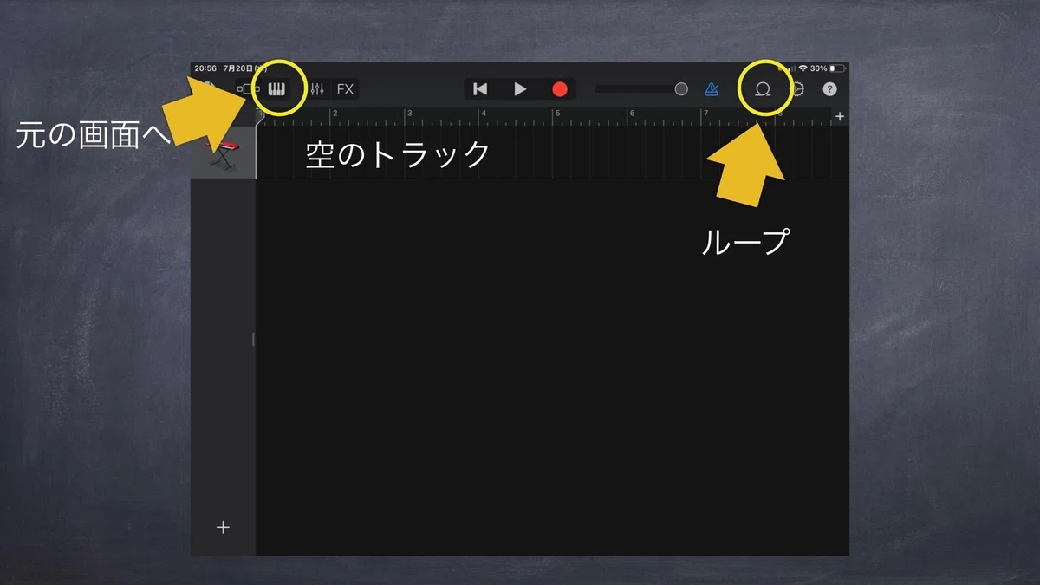The height and width of the screenshot is (585, 1040).
Task: Check the Wi-Fi status icon
Action: 803,68
